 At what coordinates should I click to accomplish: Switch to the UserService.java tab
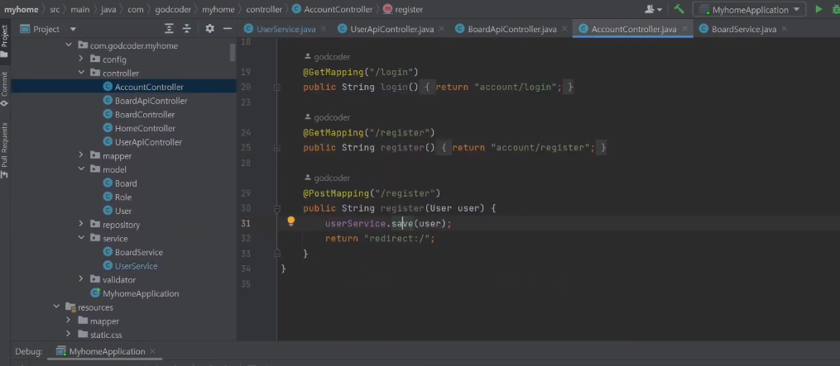286,30
